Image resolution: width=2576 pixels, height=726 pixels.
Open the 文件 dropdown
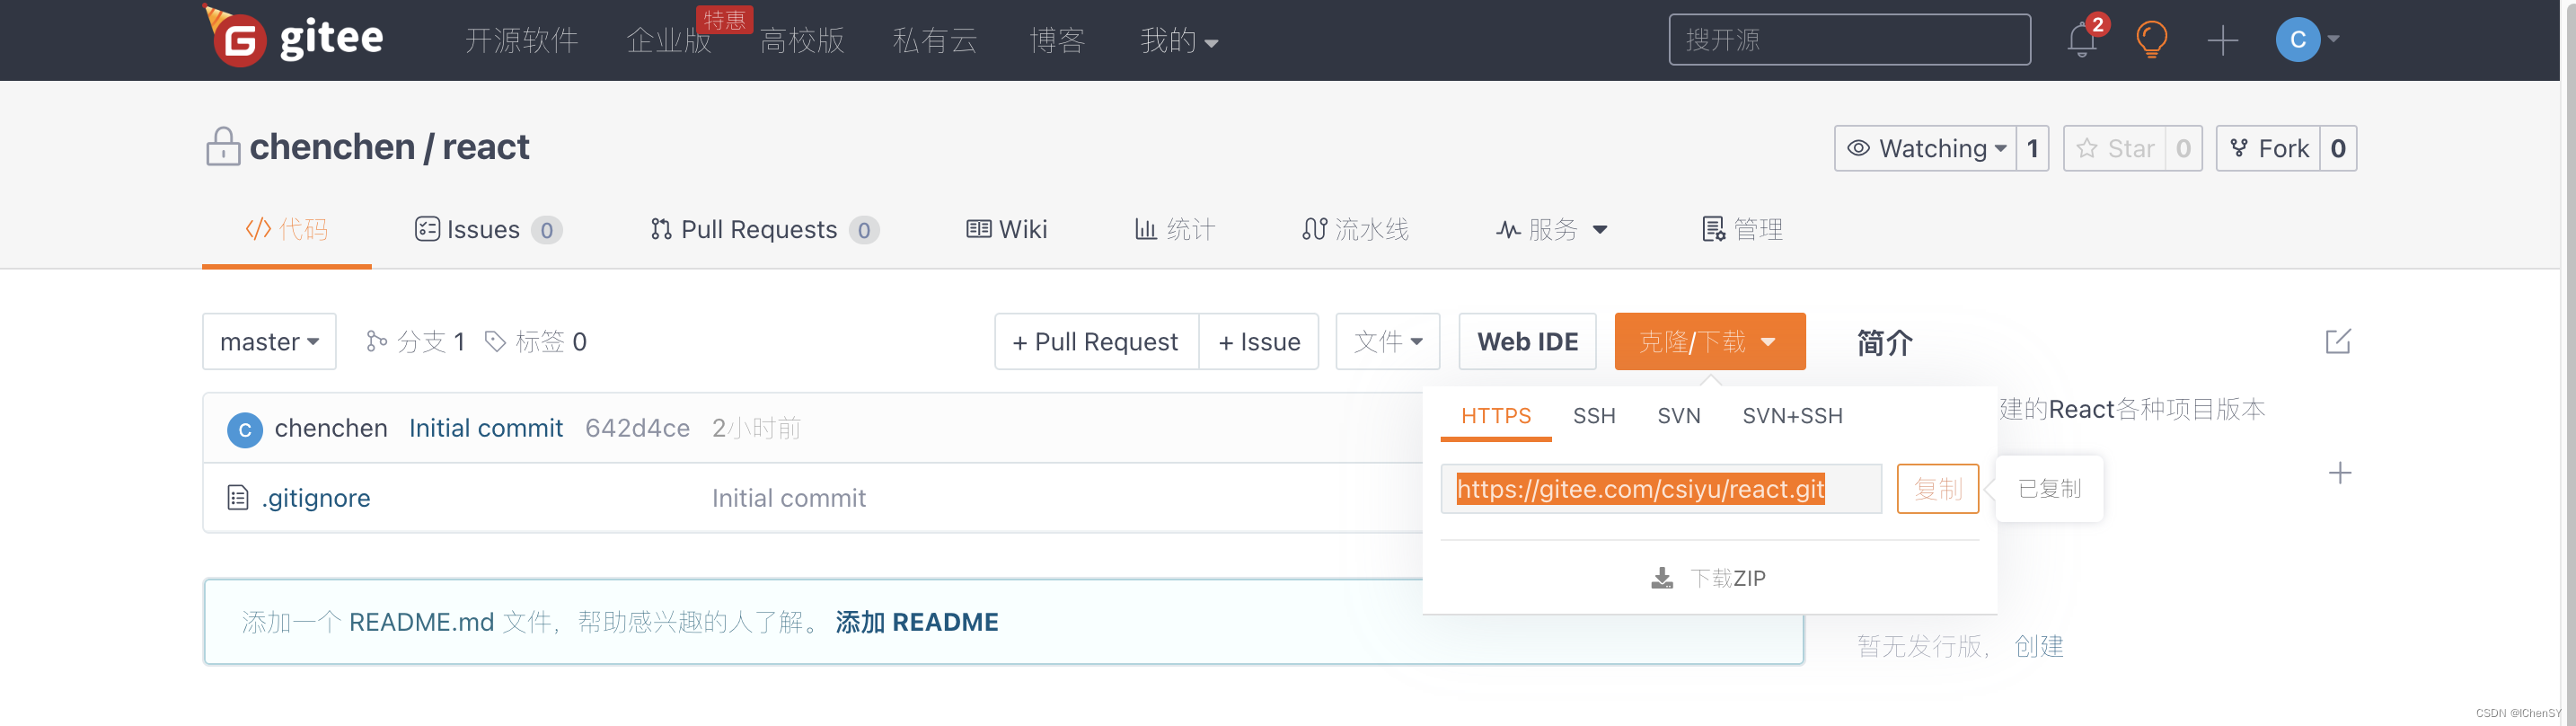pyautogui.click(x=1387, y=341)
